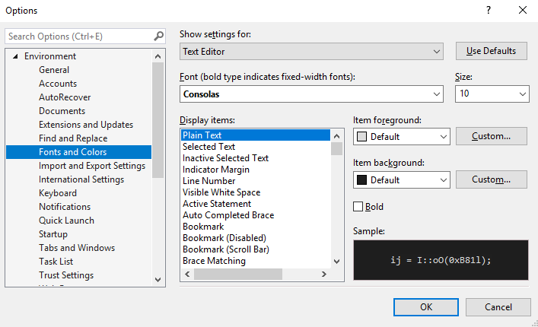Open the Item background dropdown
Image resolution: width=538 pixels, height=327 pixels.
(402, 180)
